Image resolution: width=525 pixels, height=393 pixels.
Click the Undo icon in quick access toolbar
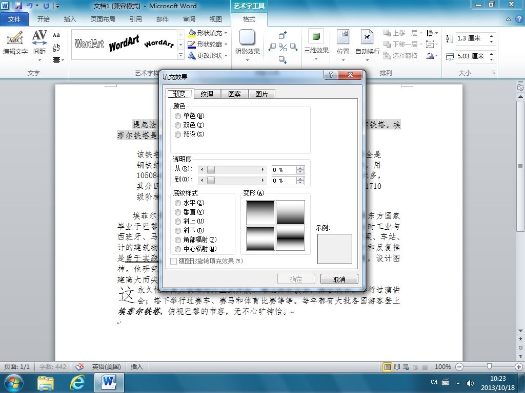(30, 6)
